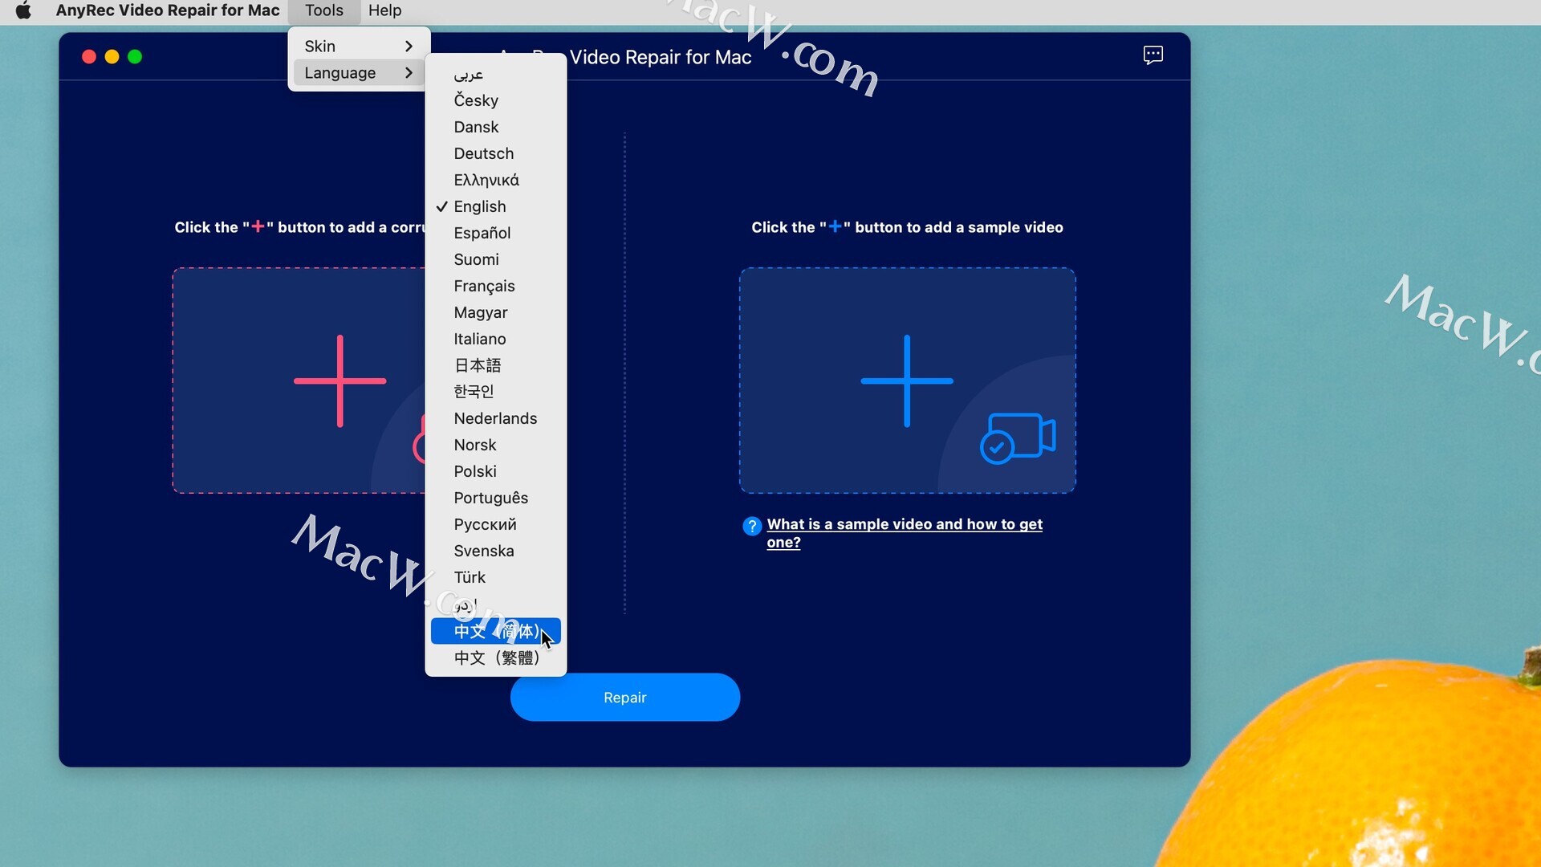
Task: Select Magyar from the language list
Action: (496, 312)
